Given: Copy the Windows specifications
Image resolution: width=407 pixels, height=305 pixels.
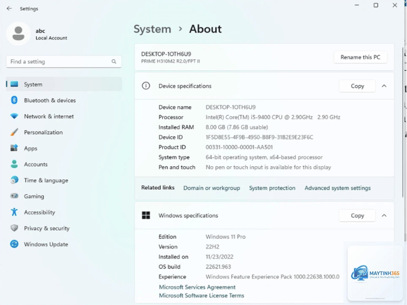Looking at the screenshot, I should click(357, 216).
